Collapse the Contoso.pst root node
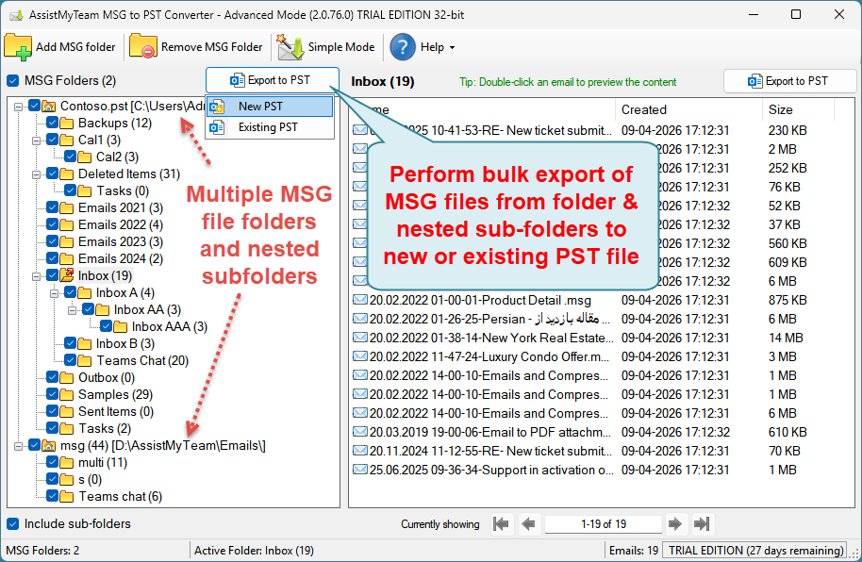The width and height of the screenshot is (862, 562). (x=18, y=107)
